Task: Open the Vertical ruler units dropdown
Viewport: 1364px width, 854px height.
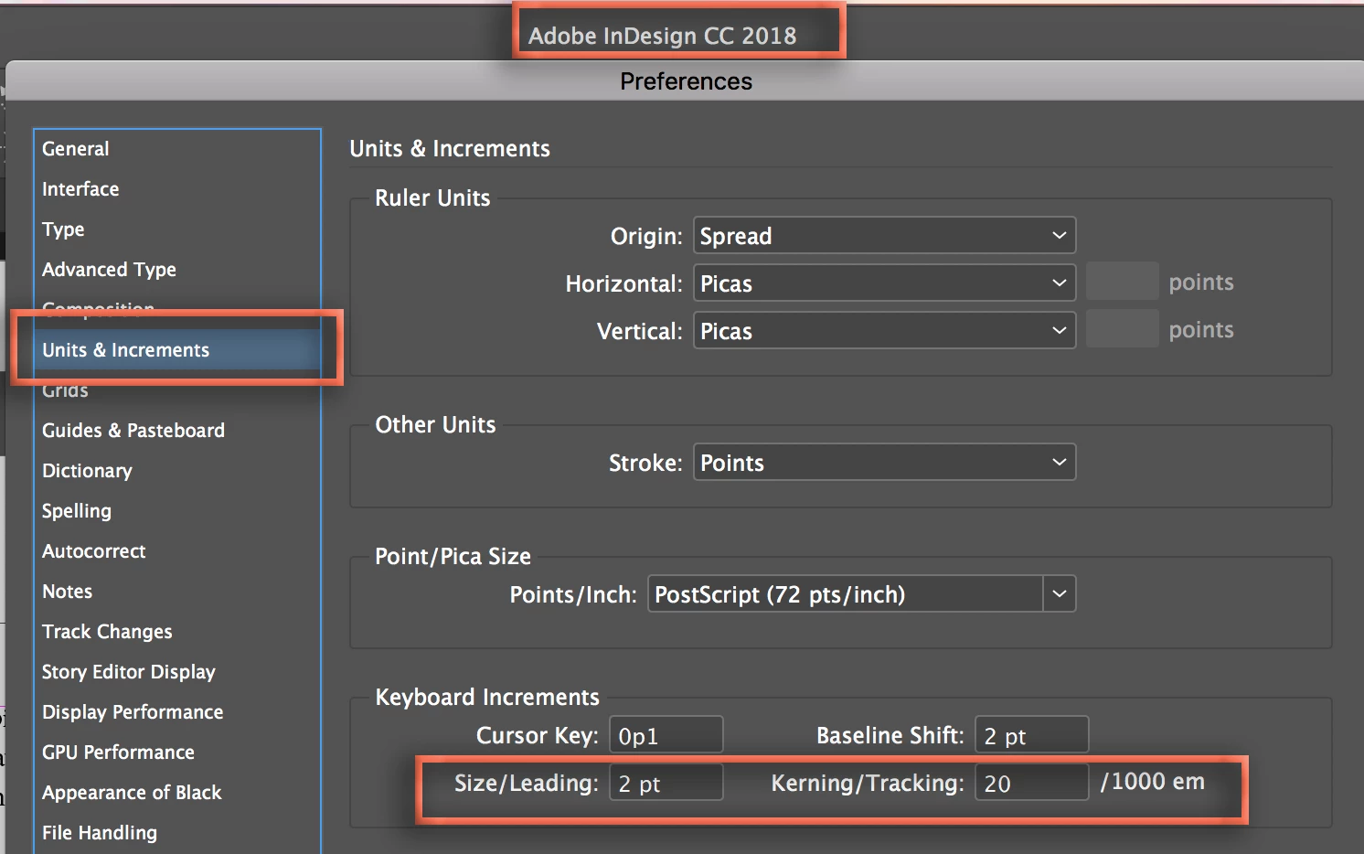Action: tap(884, 331)
